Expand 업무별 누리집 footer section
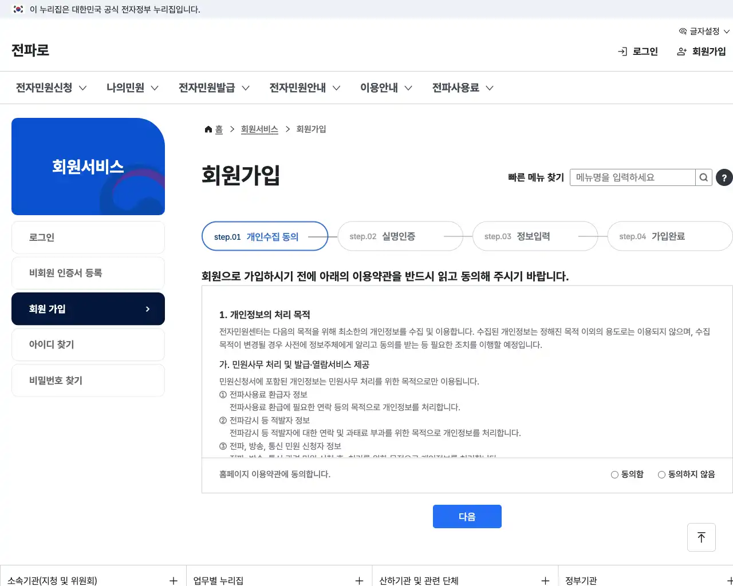The height and width of the screenshot is (586, 733). tap(279, 580)
